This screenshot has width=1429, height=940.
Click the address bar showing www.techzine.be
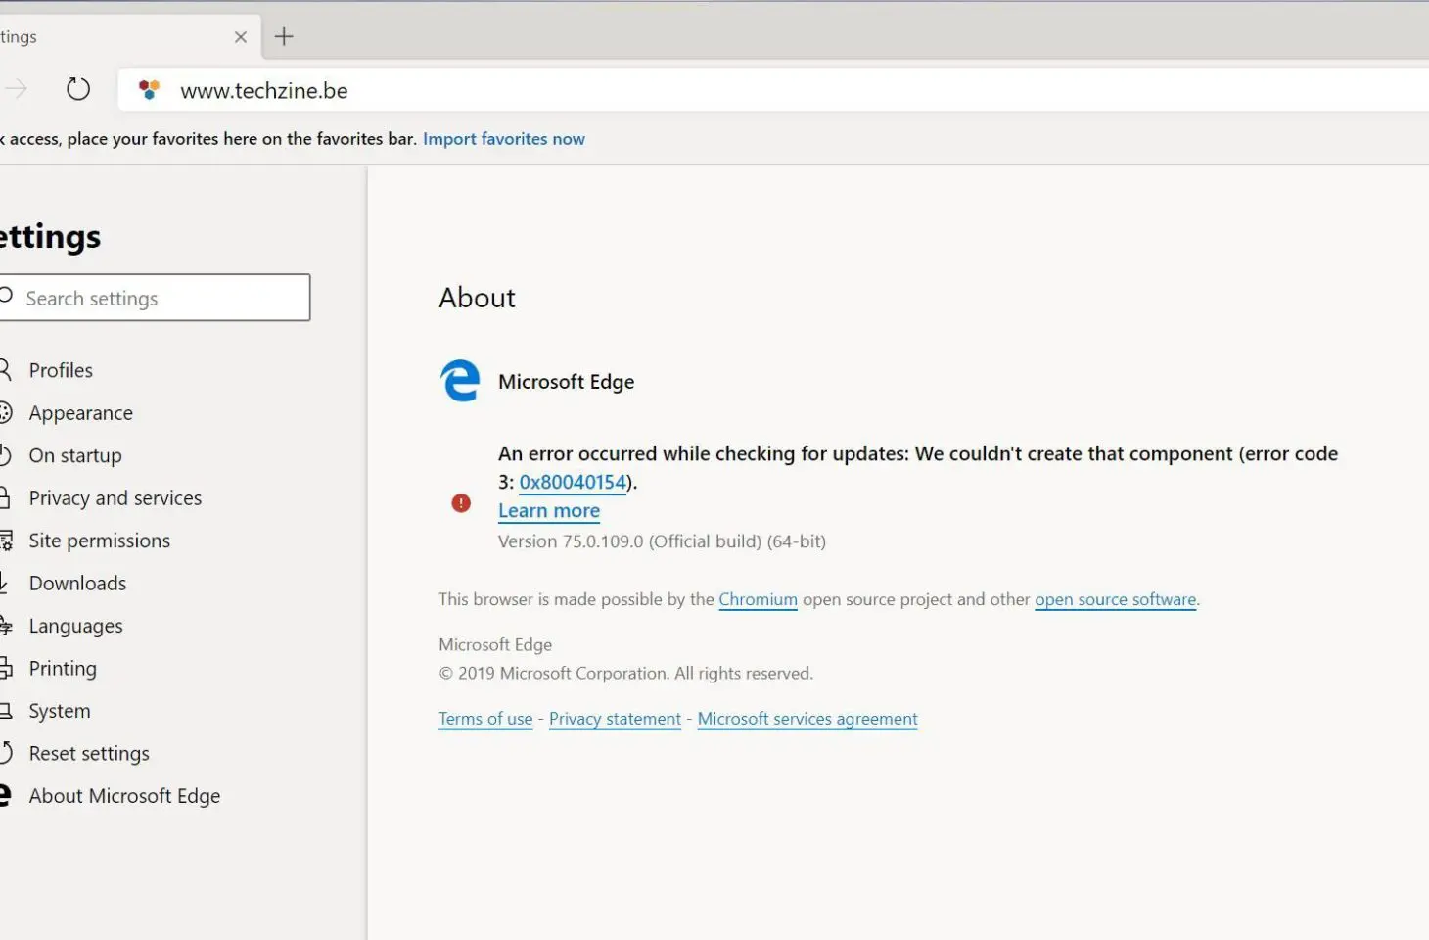263,90
